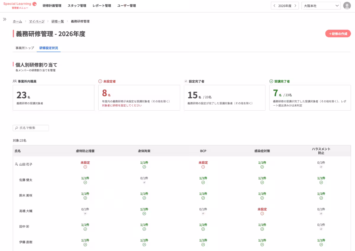Click the search magnifier icon
The height and width of the screenshot is (251, 355).
[17, 128]
